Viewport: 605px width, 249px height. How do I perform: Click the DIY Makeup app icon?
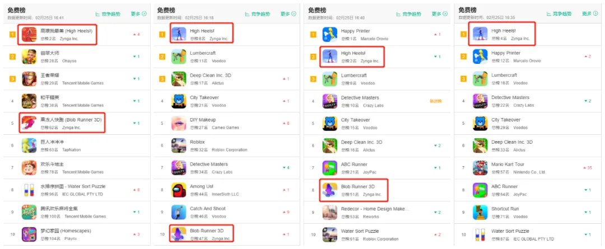(179, 123)
